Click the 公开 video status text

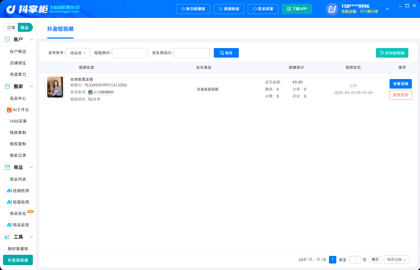tap(353, 86)
